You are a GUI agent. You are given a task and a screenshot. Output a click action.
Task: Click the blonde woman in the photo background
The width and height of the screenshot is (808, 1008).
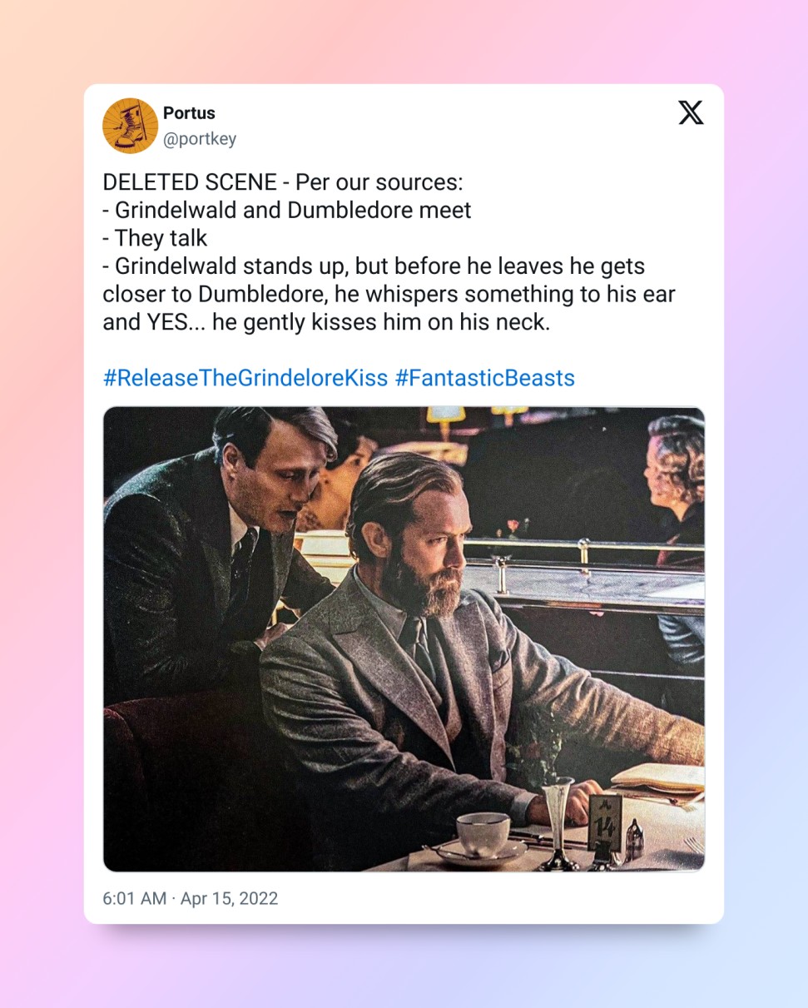coord(674,483)
